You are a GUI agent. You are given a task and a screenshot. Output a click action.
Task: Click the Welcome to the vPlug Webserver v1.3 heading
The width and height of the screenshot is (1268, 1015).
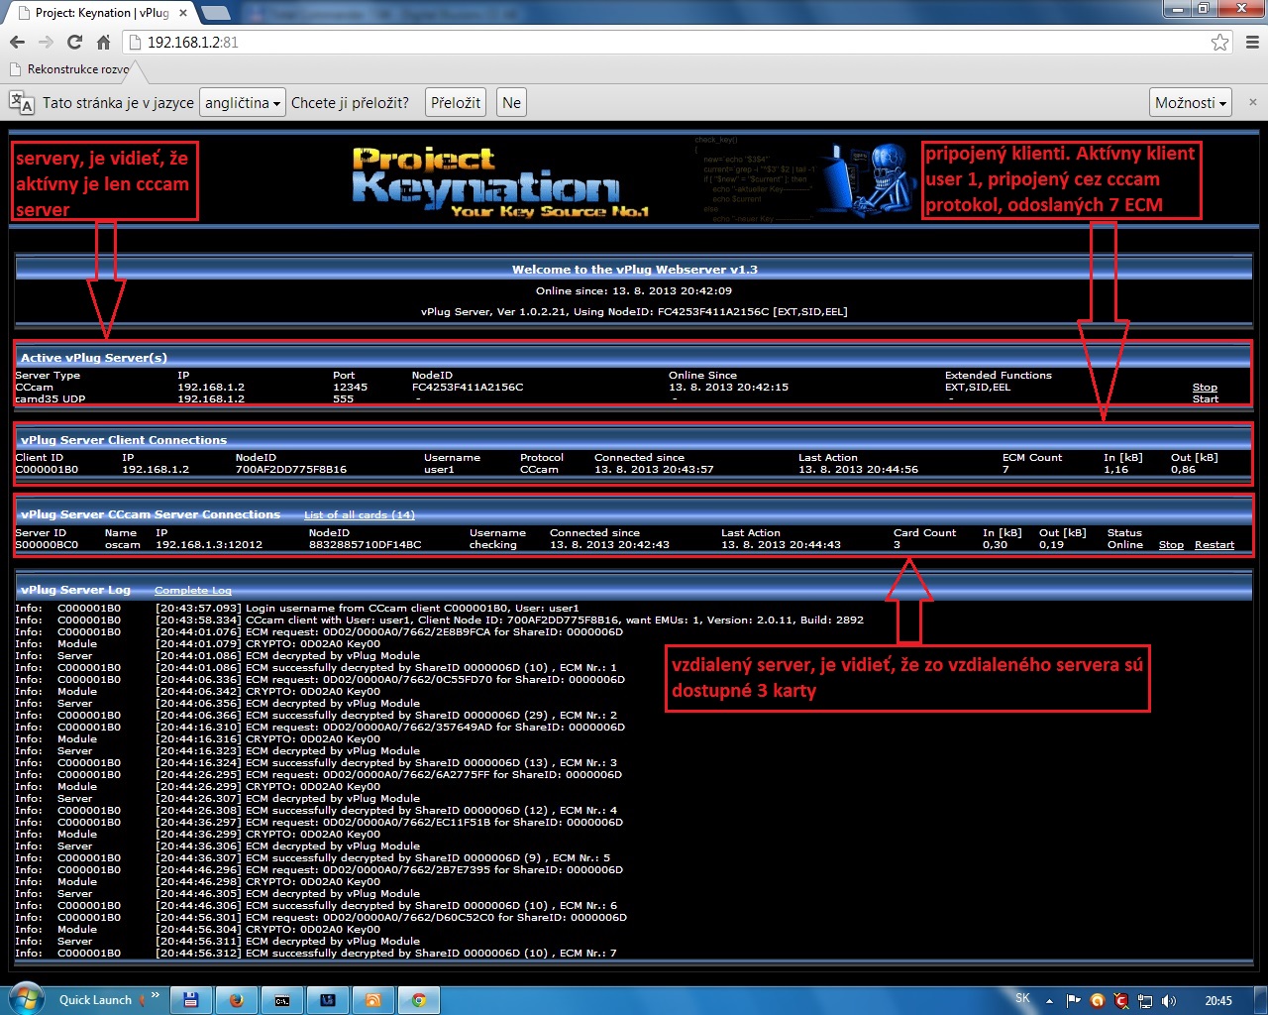coord(635,270)
